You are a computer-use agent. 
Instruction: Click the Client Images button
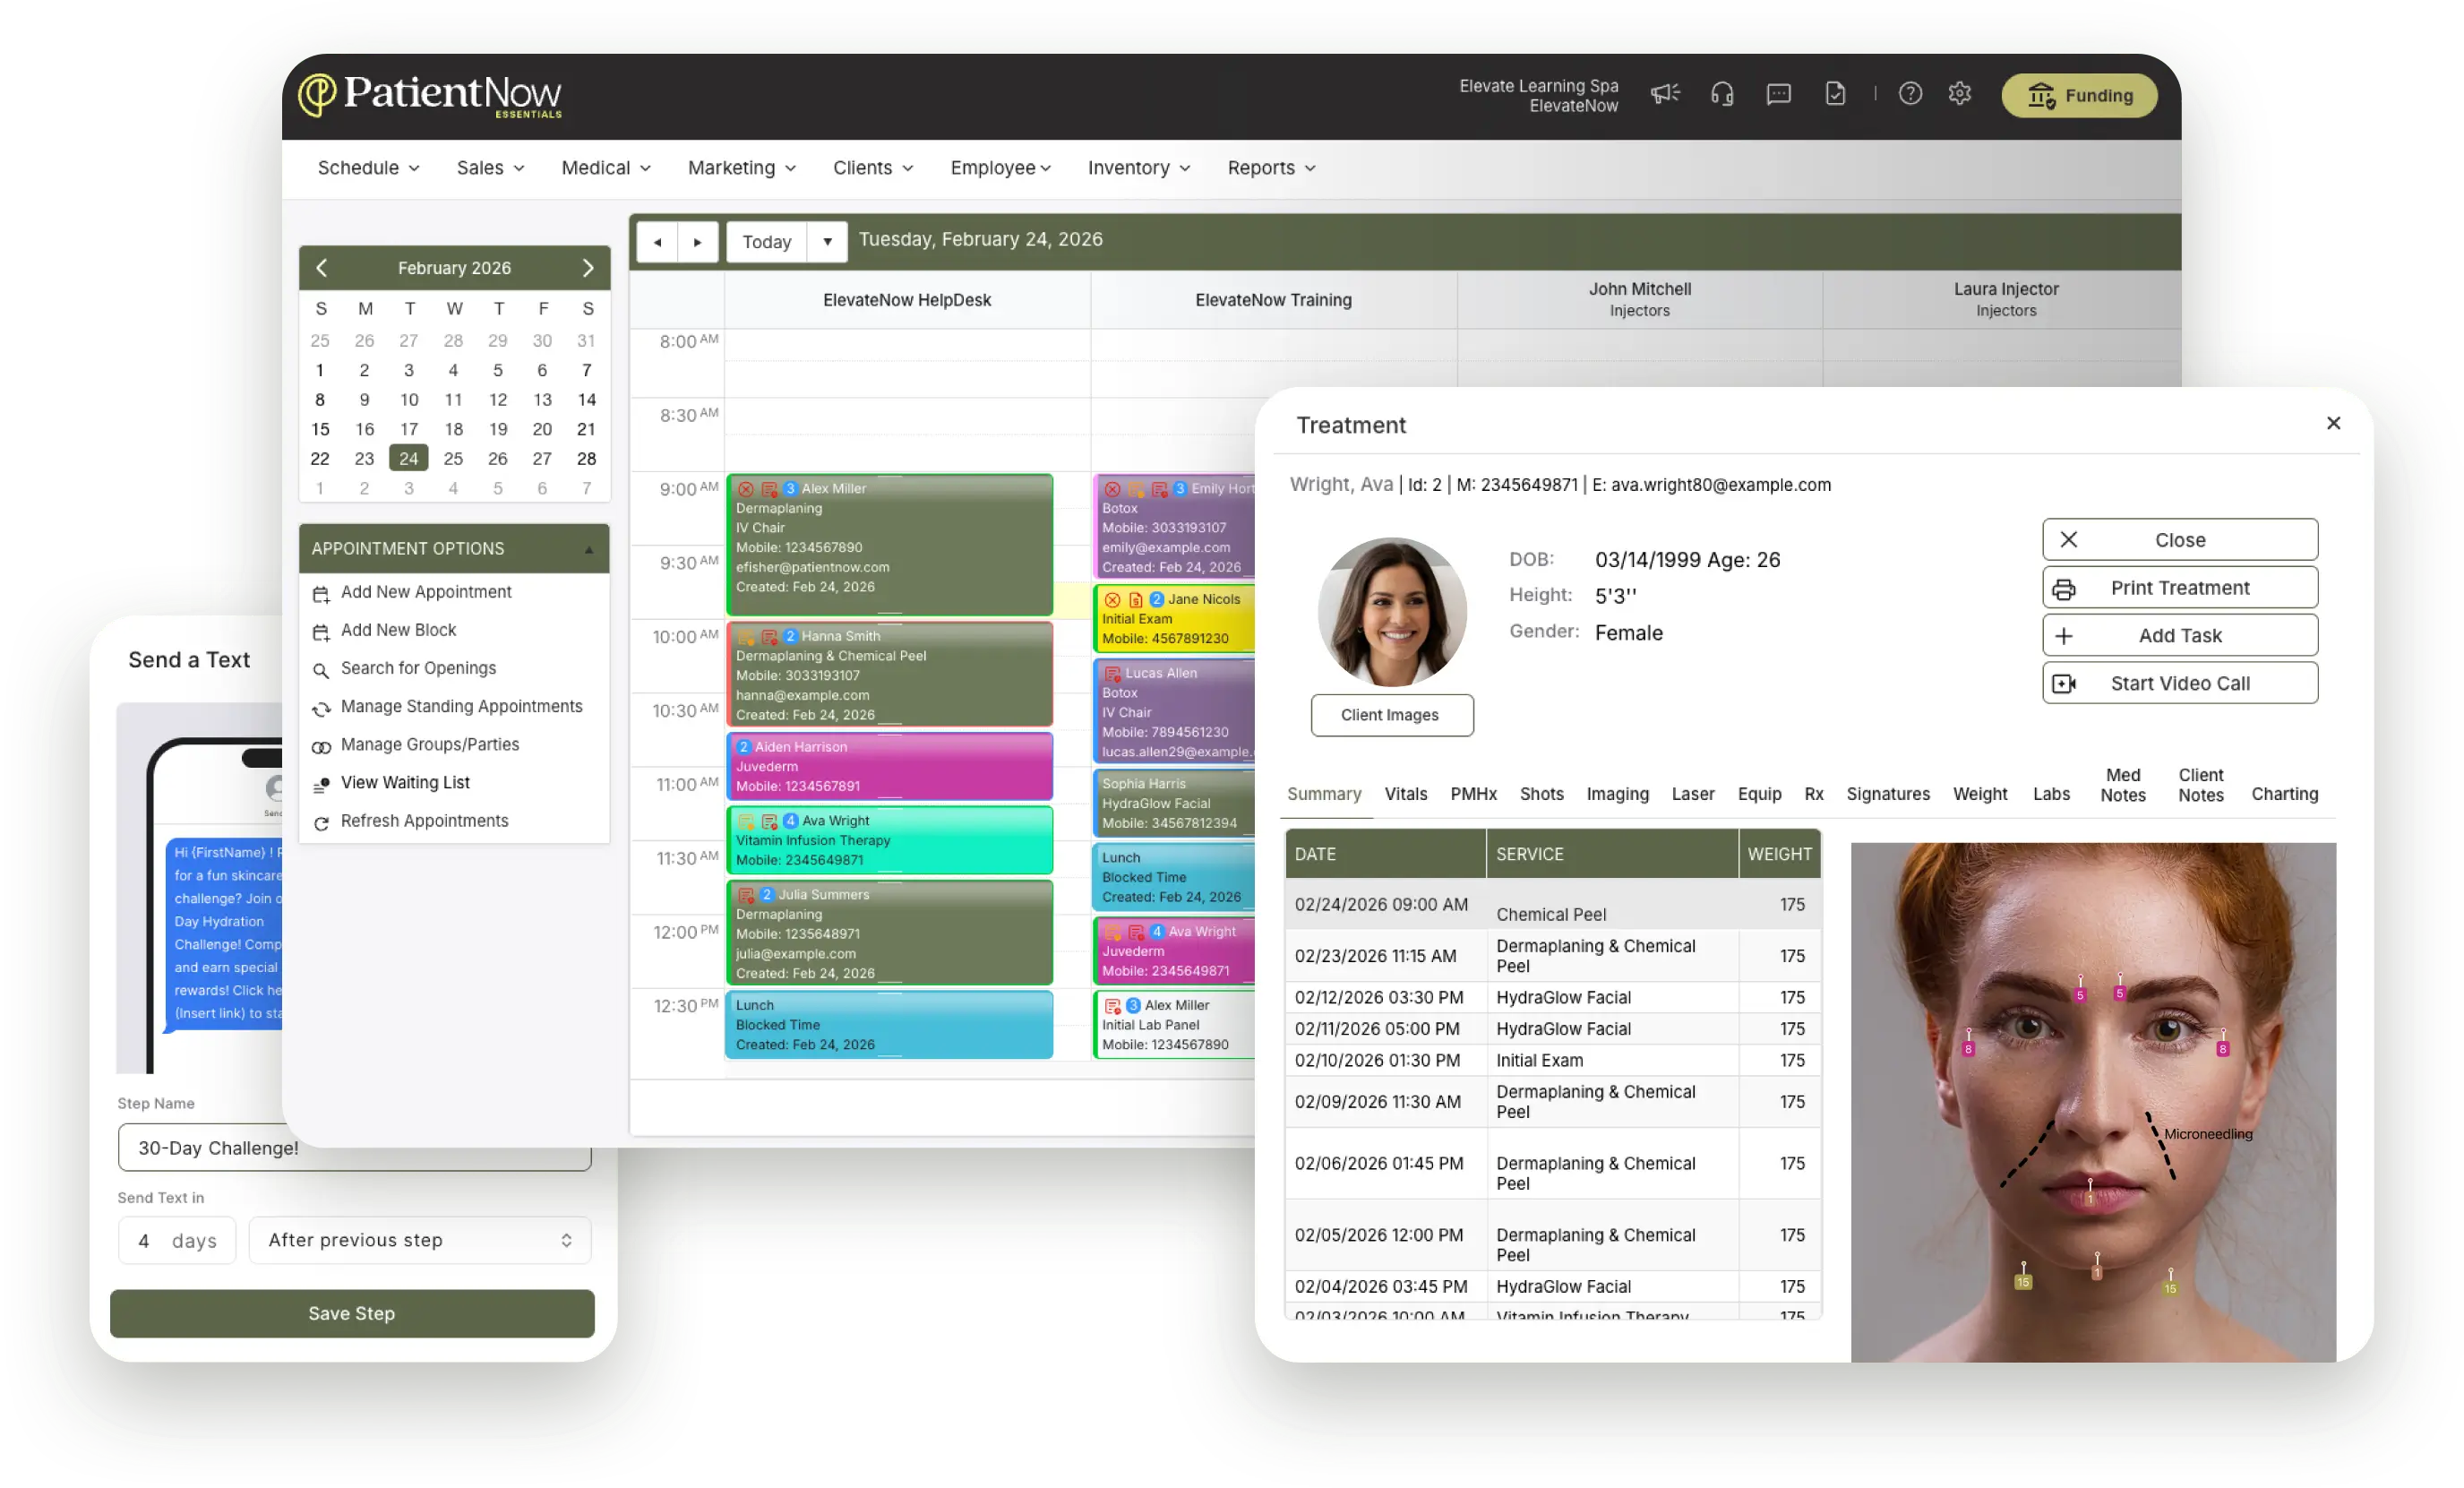(1391, 715)
